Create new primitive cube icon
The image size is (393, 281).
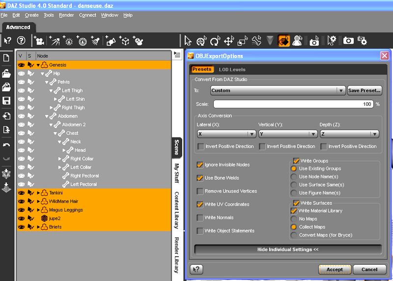click(x=124, y=41)
